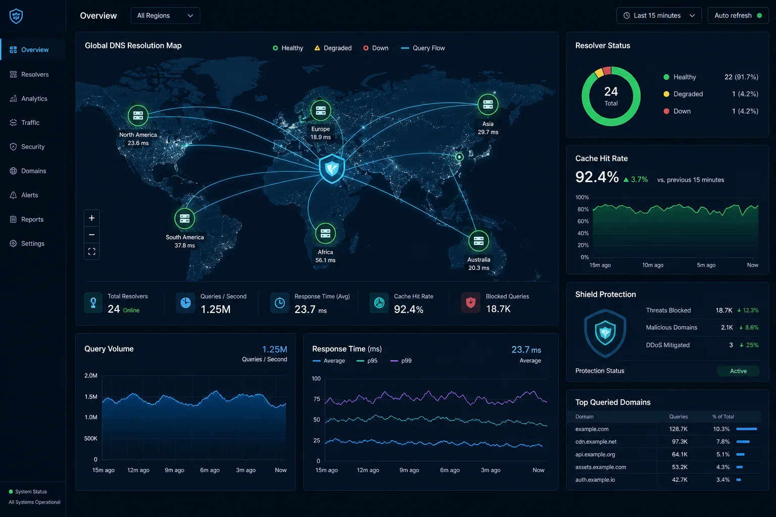Click the central shield hub icon on map
Viewport: 776px width, 517px height.
click(332, 168)
